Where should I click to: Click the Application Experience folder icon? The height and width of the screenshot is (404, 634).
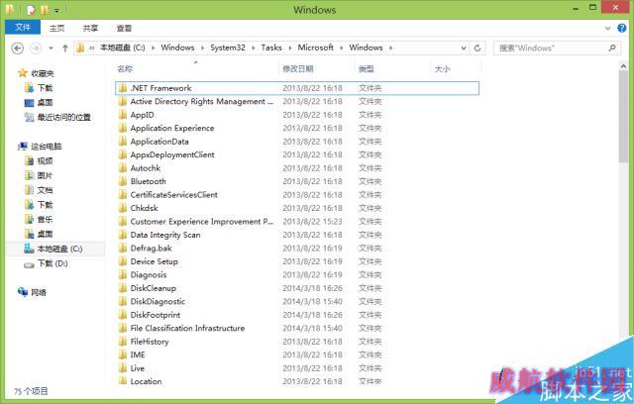coord(123,128)
